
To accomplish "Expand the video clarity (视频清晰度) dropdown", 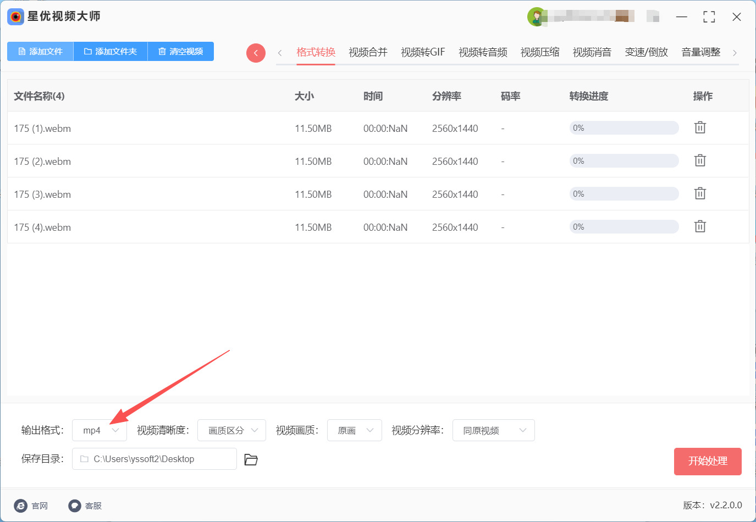I will tap(231, 430).
